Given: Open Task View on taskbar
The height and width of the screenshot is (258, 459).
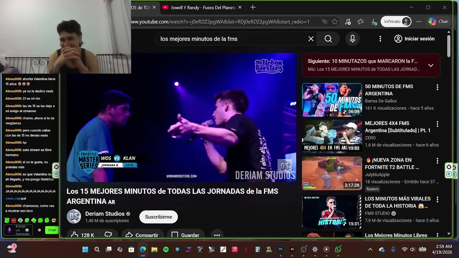Looking at the screenshot, I should tap(109, 249).
